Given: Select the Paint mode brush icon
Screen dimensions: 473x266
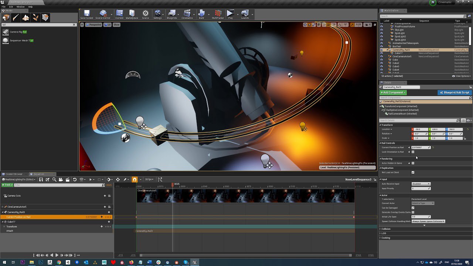Looking at the screenshot, I should [x=16, y=17].
